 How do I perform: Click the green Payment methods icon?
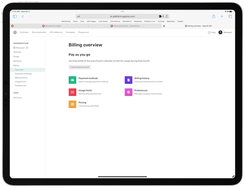(x=72, y=80)
